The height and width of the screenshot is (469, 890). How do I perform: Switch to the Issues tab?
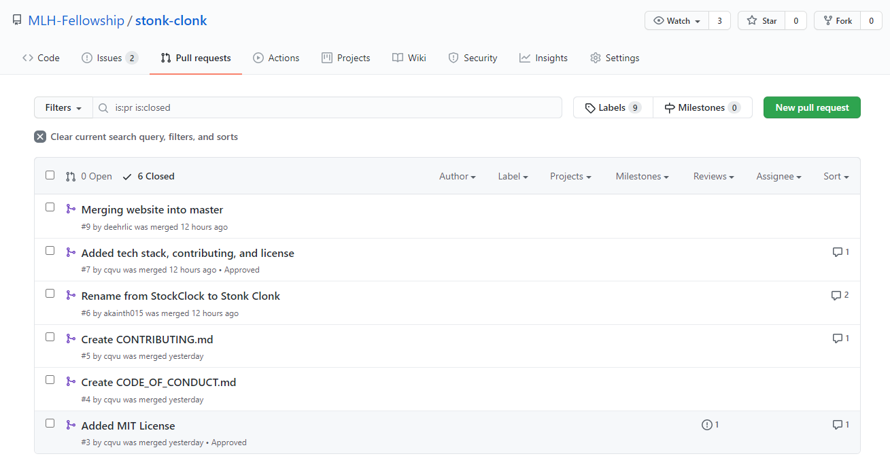click(x=109, y=58)
